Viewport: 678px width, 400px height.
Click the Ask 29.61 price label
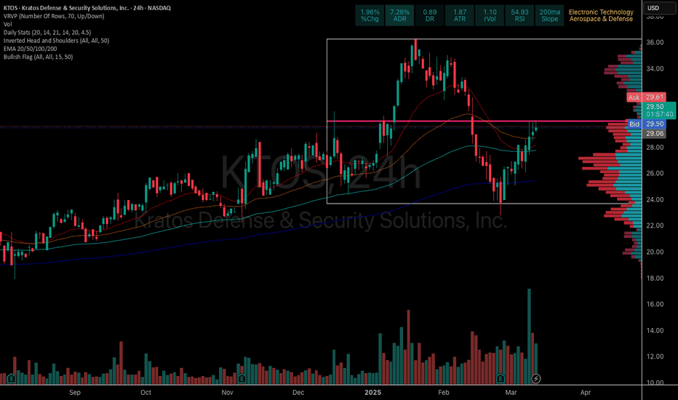tap(647, 97)
